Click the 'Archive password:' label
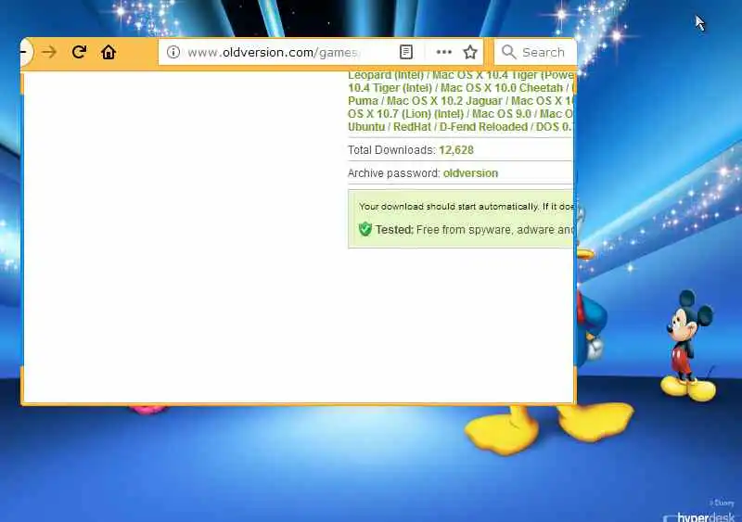 (393, 173)
